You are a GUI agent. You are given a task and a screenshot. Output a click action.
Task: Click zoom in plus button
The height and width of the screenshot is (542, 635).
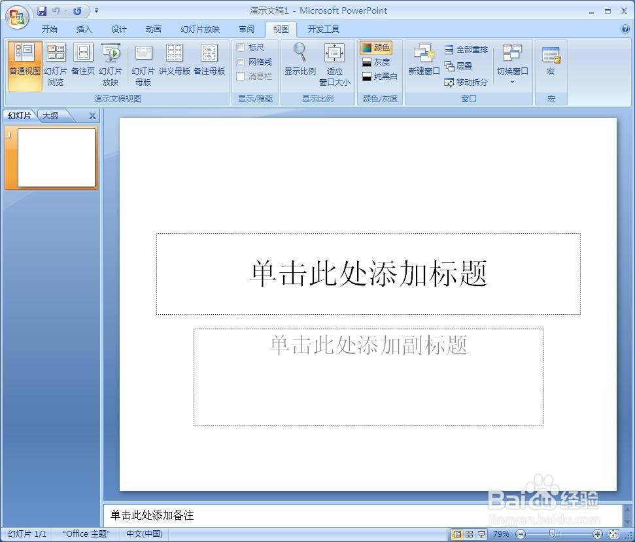597,534
